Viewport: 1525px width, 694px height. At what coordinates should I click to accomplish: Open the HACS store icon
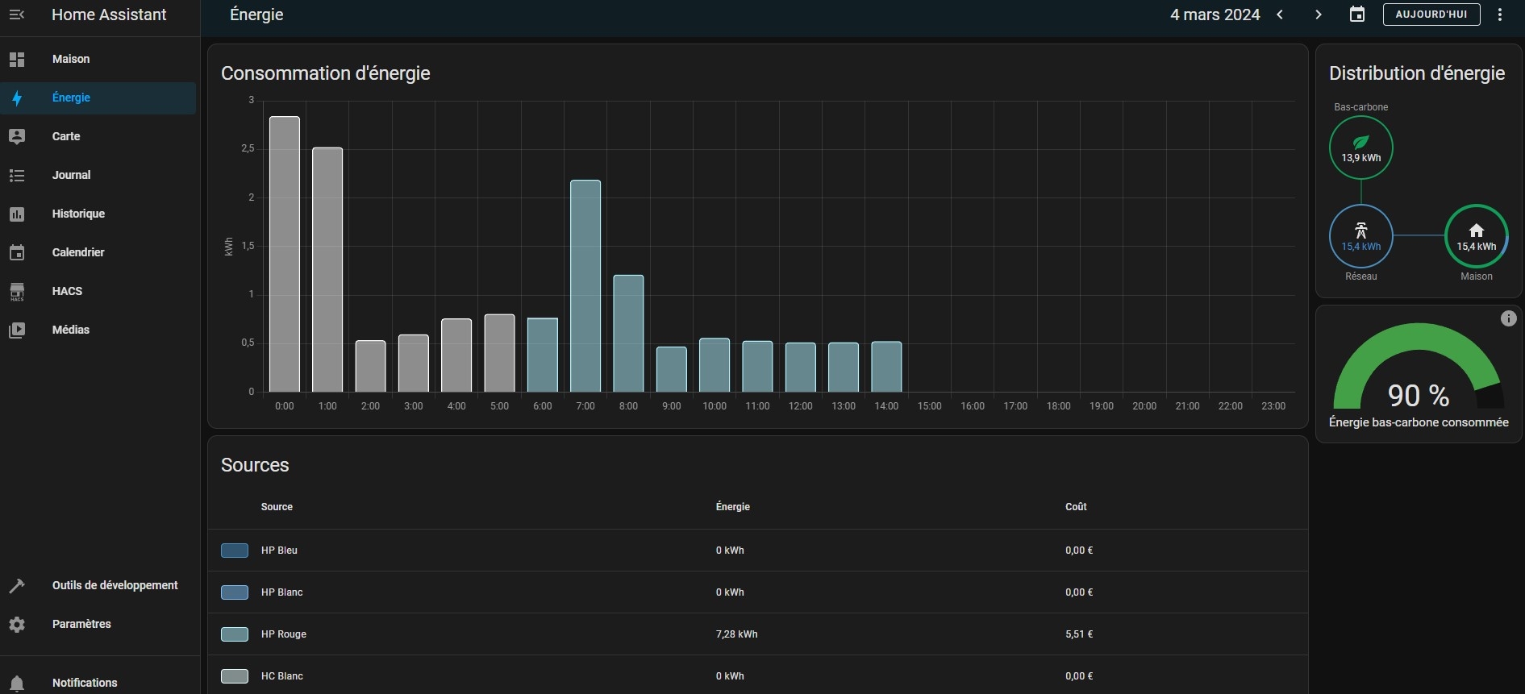tap(17, 291)
